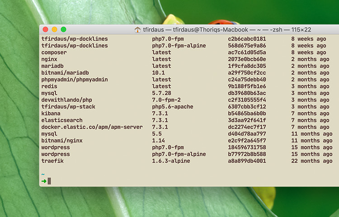Click the 1.6.3-alpine tag text
339x217 pixels.
(171, 161)
